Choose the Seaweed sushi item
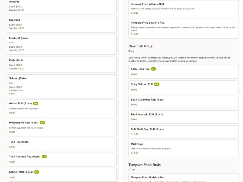The image size is (243, 182). click(x=61, y=24)
